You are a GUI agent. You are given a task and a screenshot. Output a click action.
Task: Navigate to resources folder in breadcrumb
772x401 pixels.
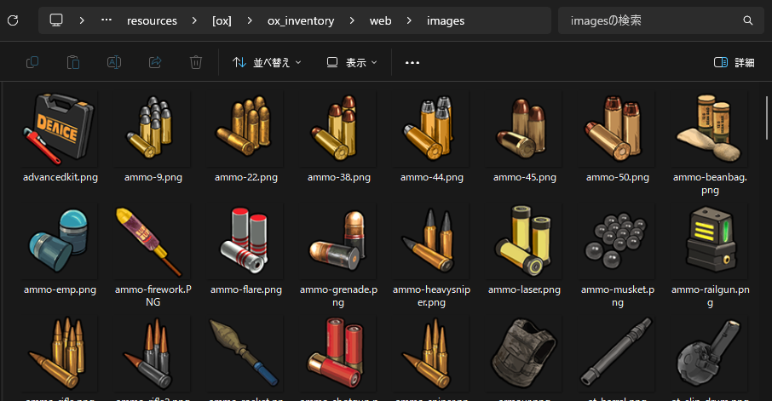tap(152, 20)
